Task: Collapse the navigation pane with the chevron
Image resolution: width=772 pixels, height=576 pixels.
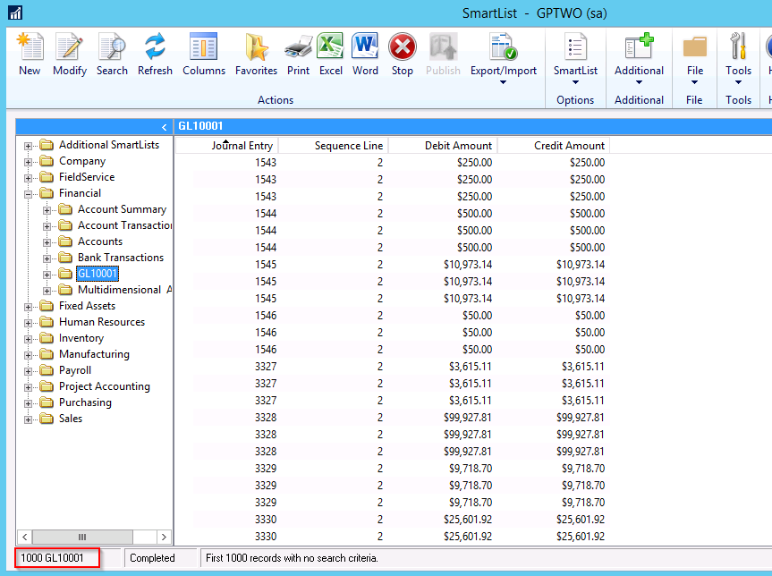Action: [x=164, y=128]
